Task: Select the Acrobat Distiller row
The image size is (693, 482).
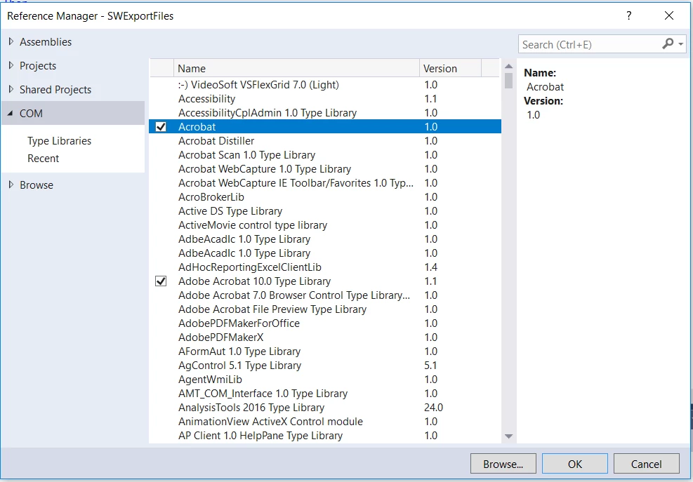Action: pos(325,141)
